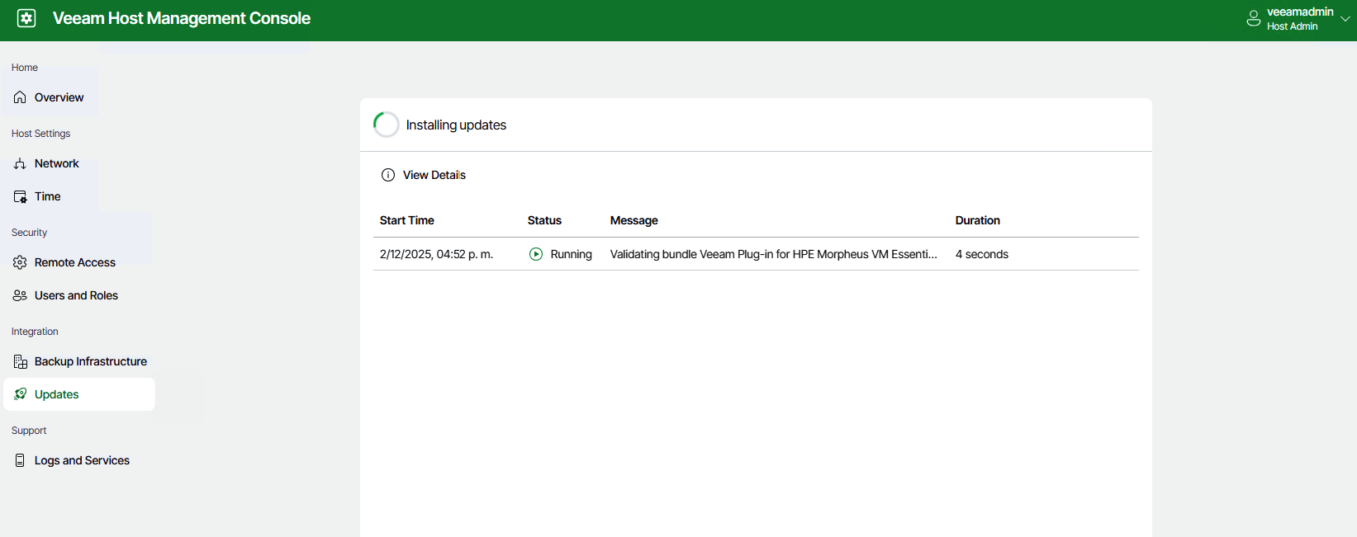Click the Users and Roles people icon

pos(20,295)
